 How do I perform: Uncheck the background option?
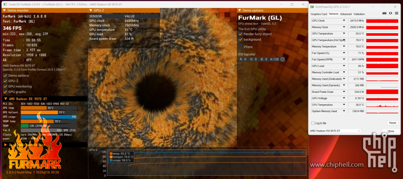(x=241, y=39)
